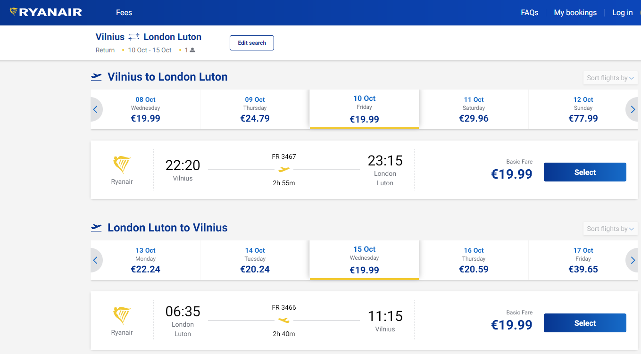Open the FAQs link

pos(529,13)
